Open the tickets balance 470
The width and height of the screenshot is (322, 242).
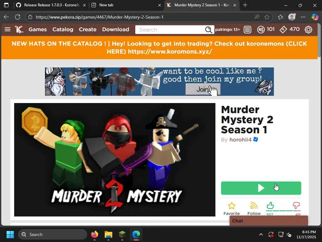[294, 29]
